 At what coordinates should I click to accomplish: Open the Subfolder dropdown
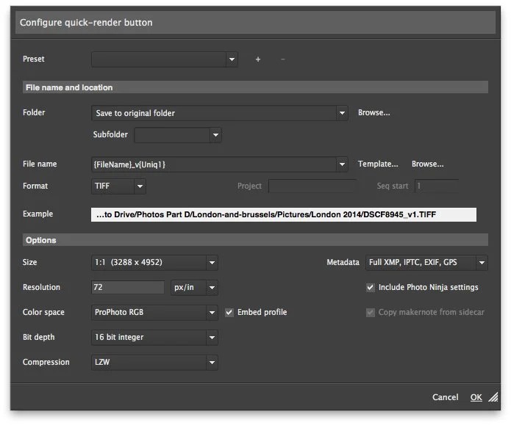tap(178, 135)
